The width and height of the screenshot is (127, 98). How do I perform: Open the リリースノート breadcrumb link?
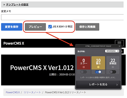[32, 92]
